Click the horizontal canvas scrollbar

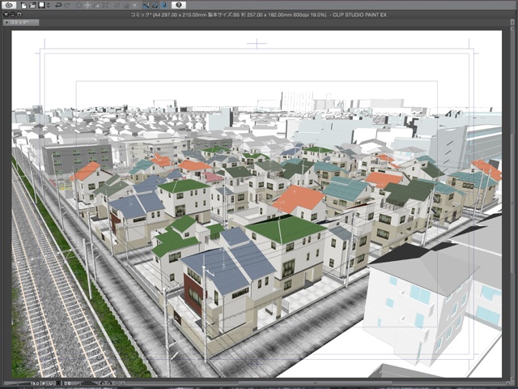click(x=314, y=383)
